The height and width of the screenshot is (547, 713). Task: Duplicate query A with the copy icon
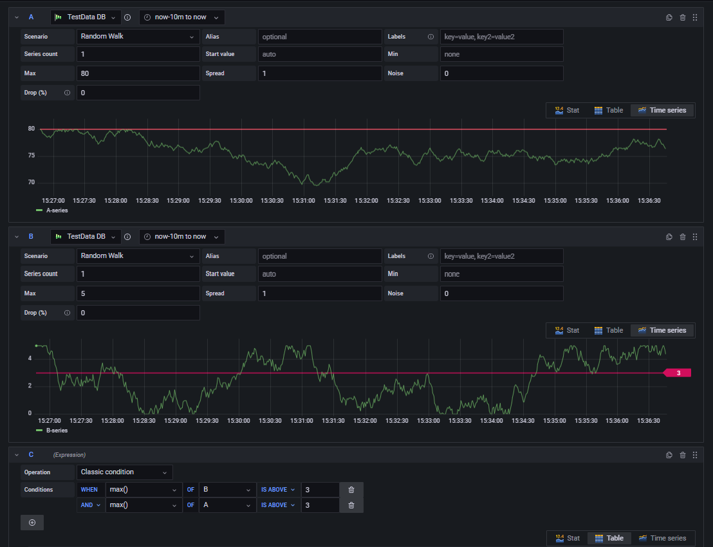pyautogui.click(x=669, y=17)
